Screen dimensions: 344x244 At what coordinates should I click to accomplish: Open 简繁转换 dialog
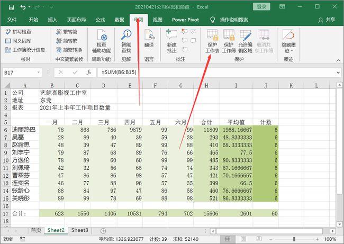click(x=69, y=50)
